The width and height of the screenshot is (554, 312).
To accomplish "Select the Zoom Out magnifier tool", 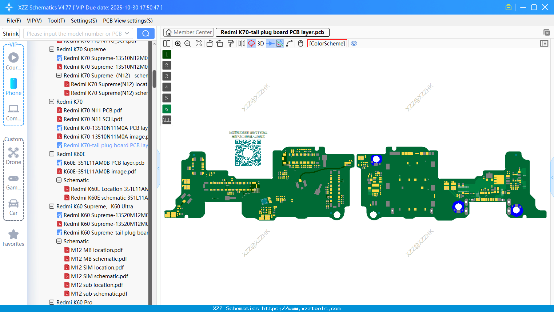I will tap(187, 43).
